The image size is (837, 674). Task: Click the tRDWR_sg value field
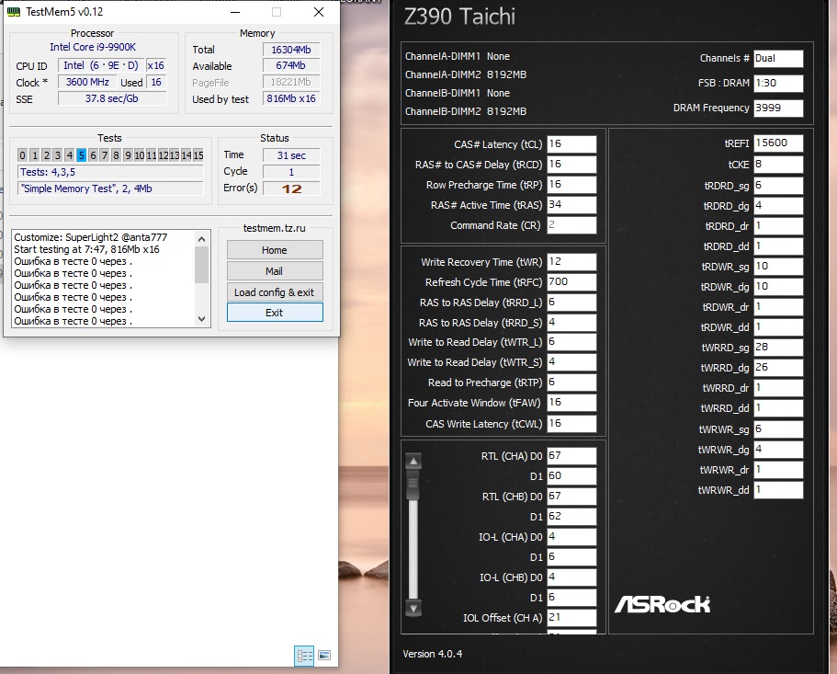[x=778, y=267]
